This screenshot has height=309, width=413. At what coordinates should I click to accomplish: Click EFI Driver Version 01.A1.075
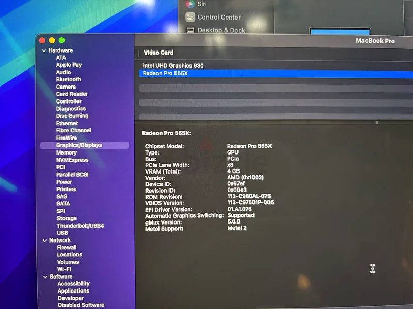tap(240, 209)
